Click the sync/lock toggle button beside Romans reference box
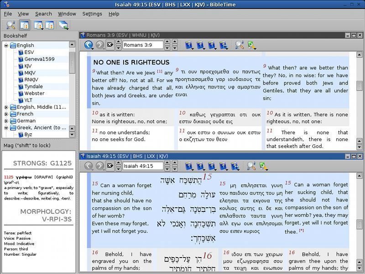This screenshot has height=274, width=365. coord(110,45)
